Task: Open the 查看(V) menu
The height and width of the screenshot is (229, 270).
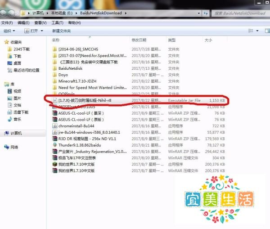Action: pos(40,23)
